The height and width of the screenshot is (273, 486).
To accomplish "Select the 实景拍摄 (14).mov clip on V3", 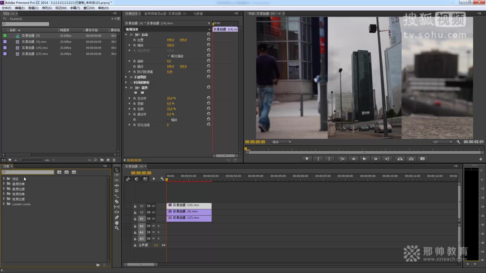I will 189,205.
